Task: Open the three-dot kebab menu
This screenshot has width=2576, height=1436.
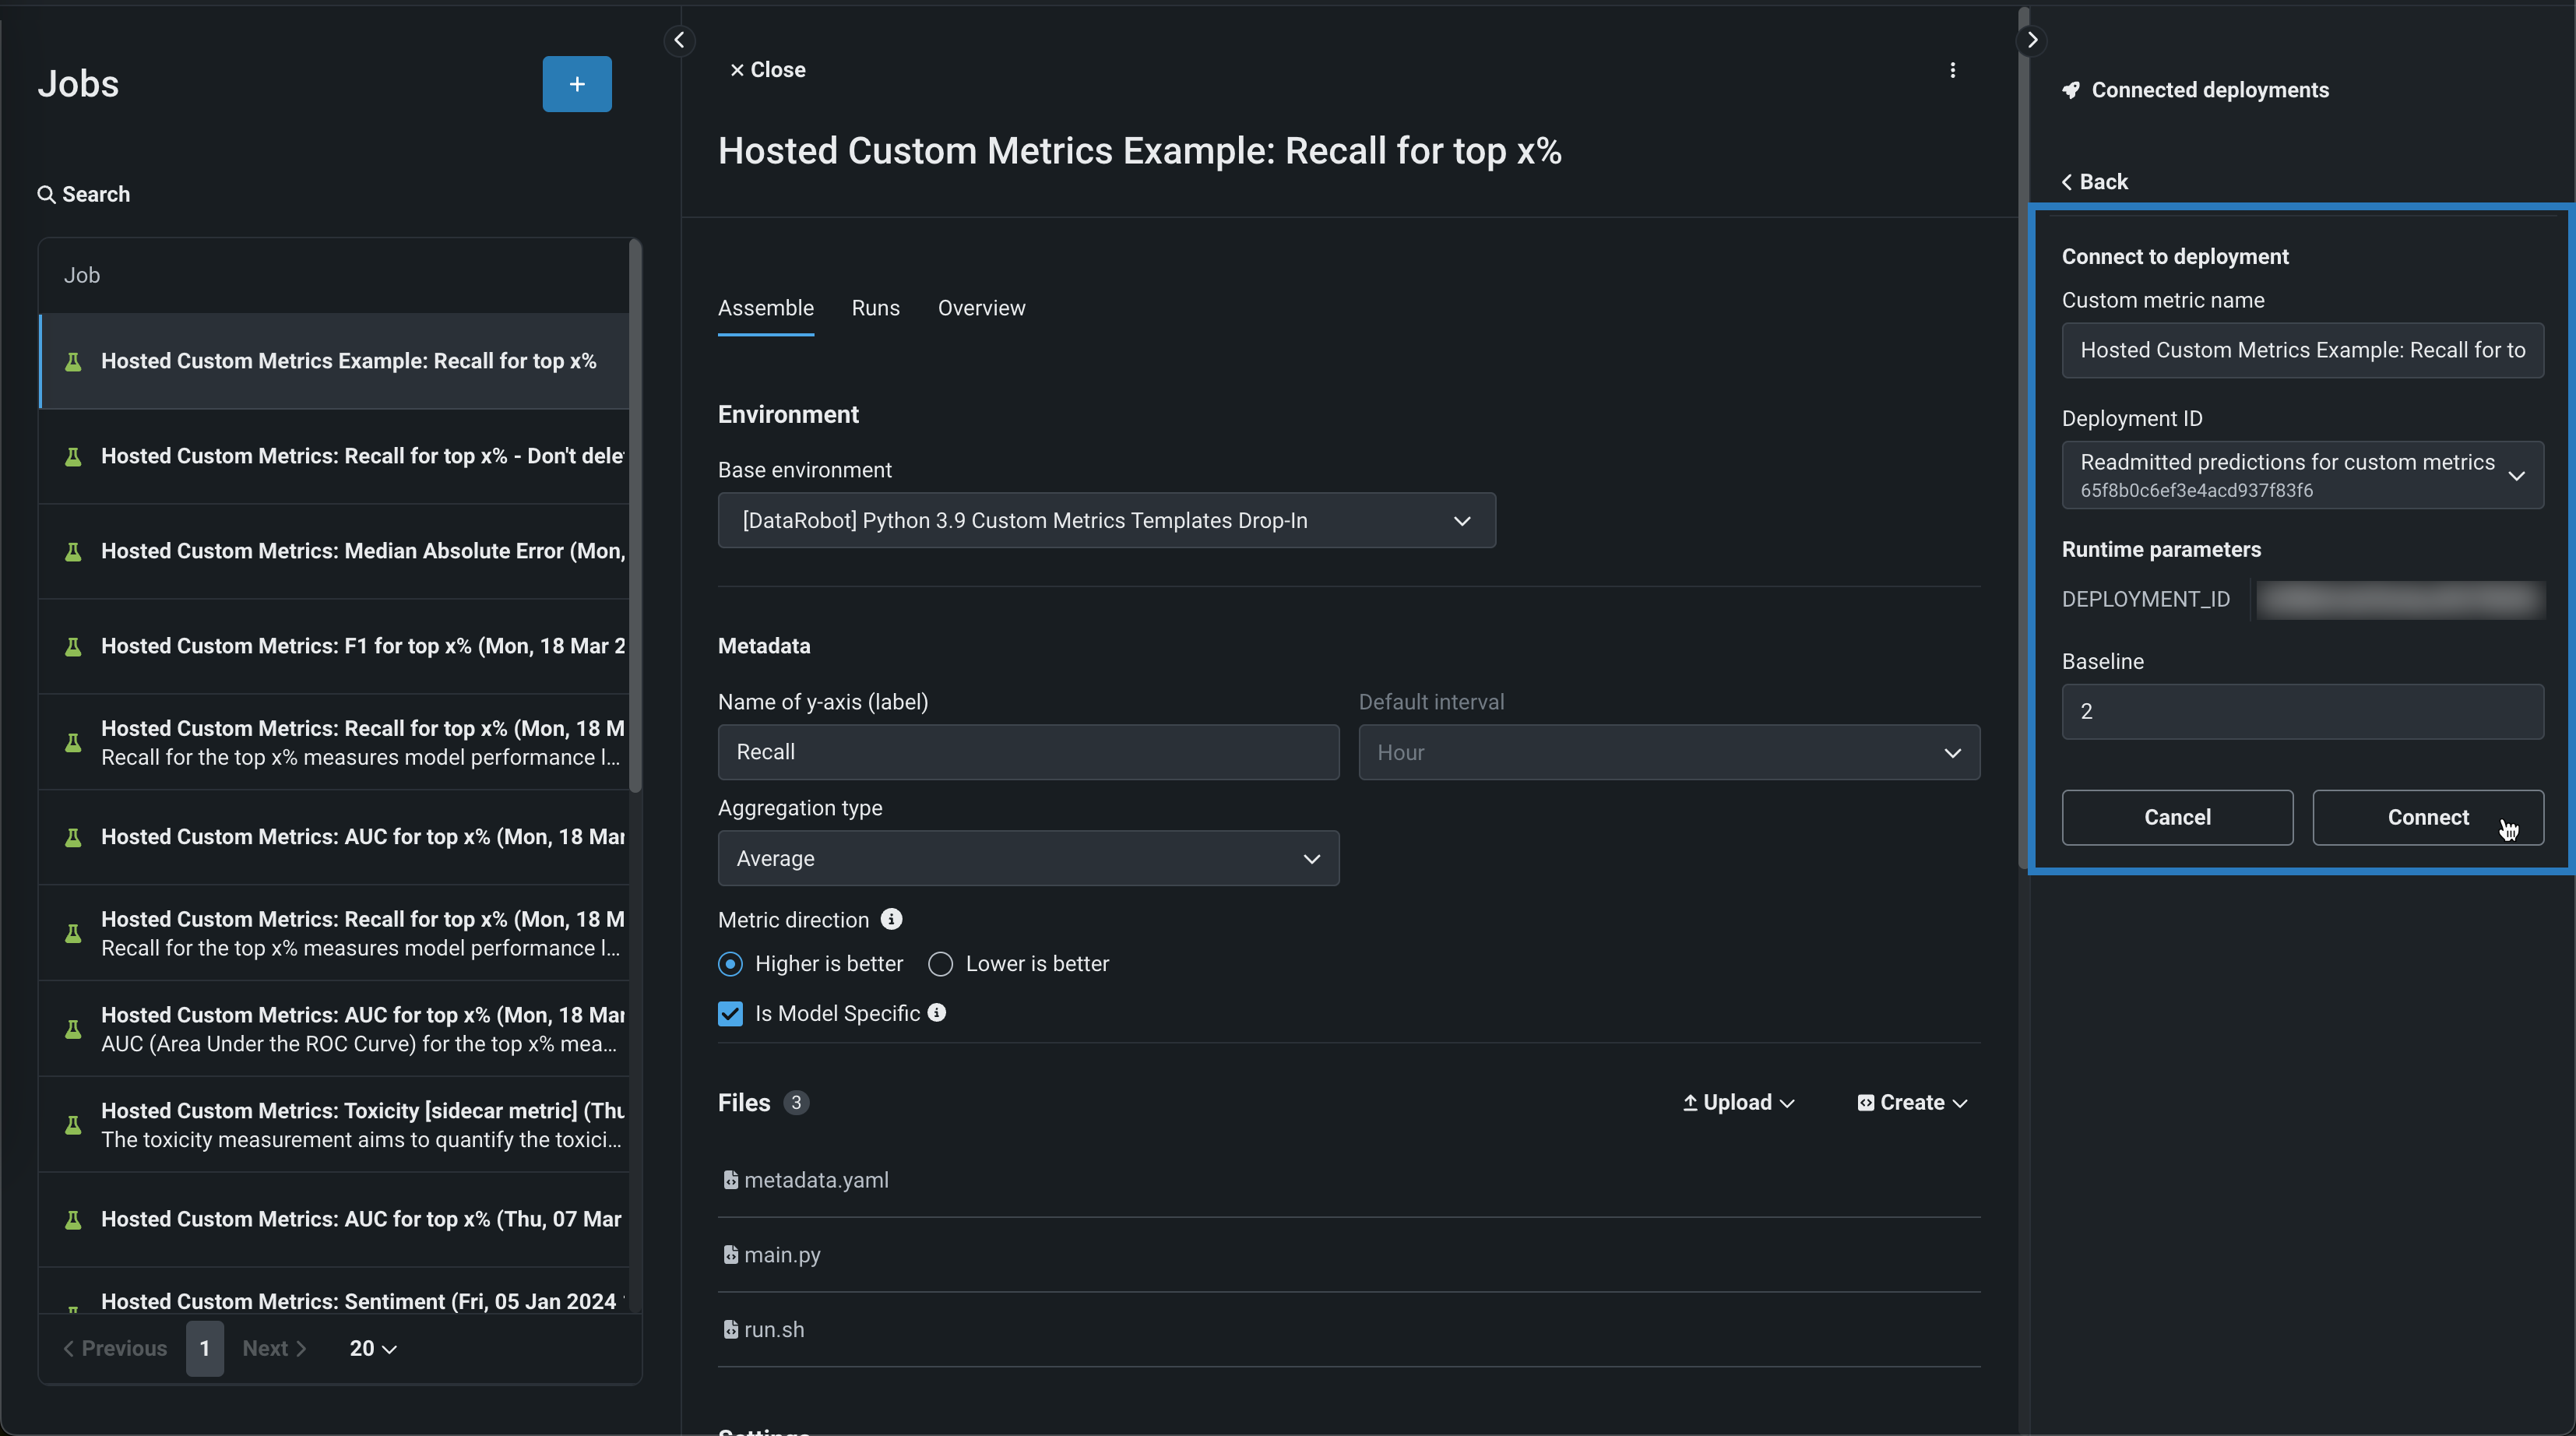Action: 1952,70
